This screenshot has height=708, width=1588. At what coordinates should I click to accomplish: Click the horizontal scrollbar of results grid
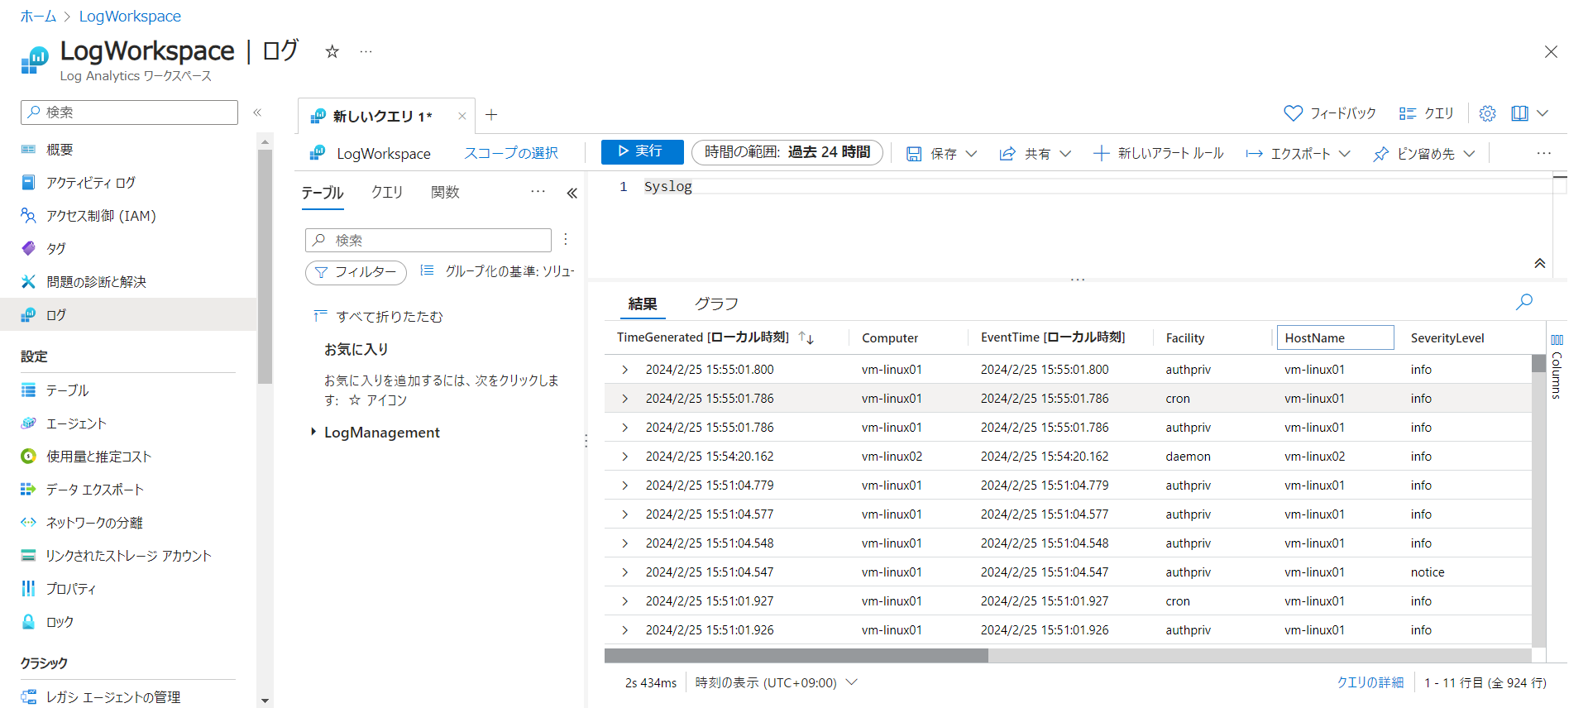point(796,655)
